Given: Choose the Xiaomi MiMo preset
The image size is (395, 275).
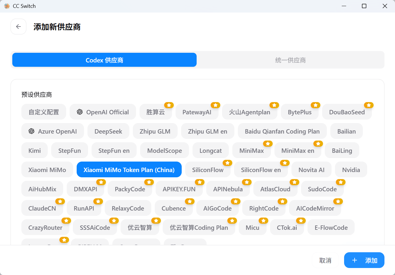Looking at the screenshot, I should 47,170.
